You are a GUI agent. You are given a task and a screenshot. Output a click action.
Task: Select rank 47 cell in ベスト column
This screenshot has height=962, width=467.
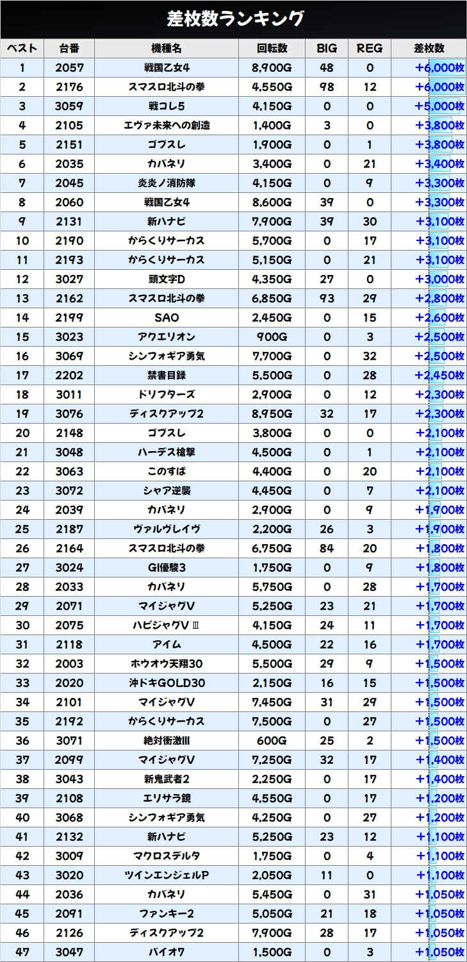(x=22, y=952)
